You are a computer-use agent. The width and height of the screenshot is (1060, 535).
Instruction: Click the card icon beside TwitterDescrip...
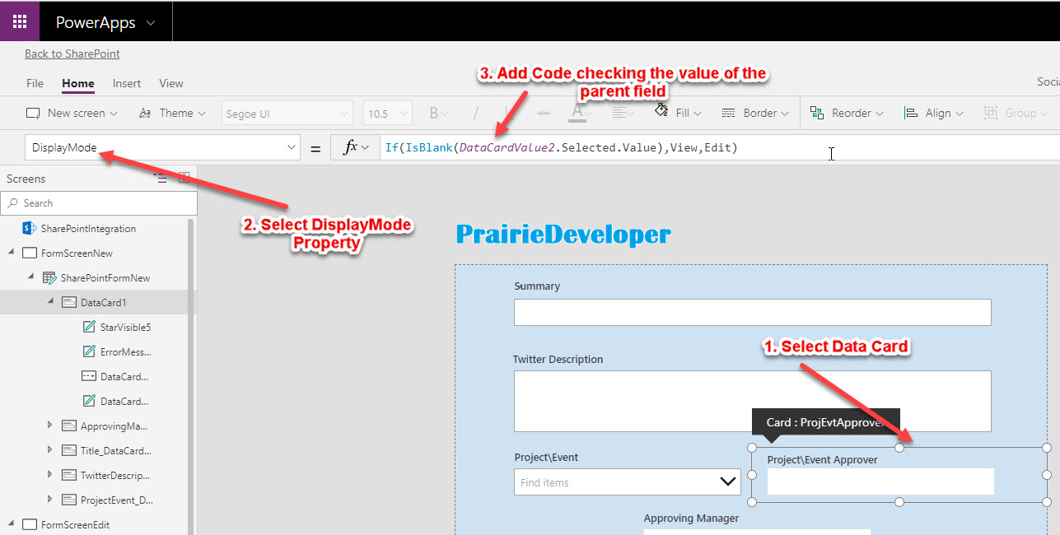coord(69,475)
